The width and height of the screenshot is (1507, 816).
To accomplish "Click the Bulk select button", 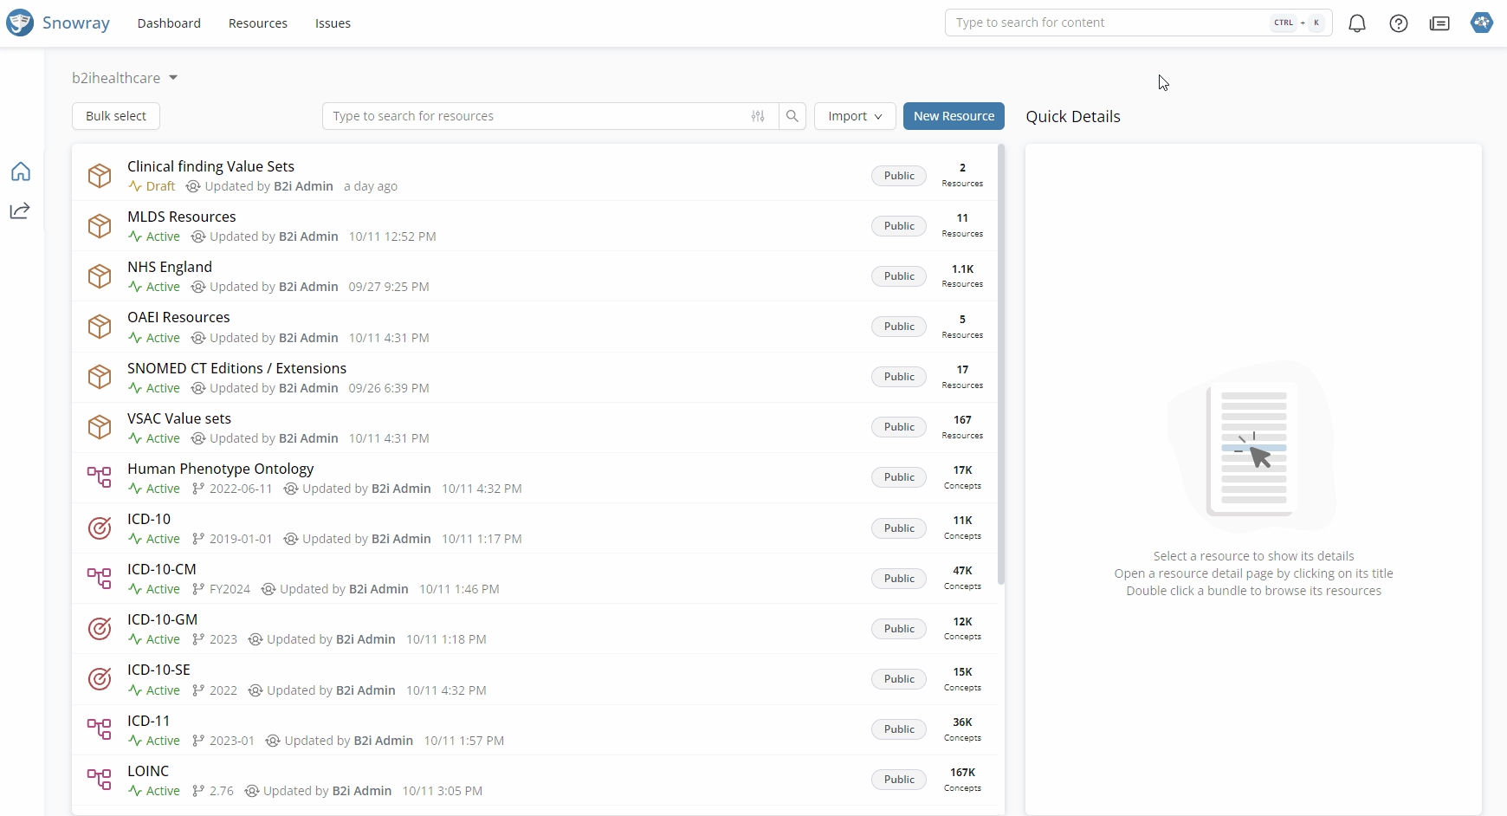I will tap(116, 116).
